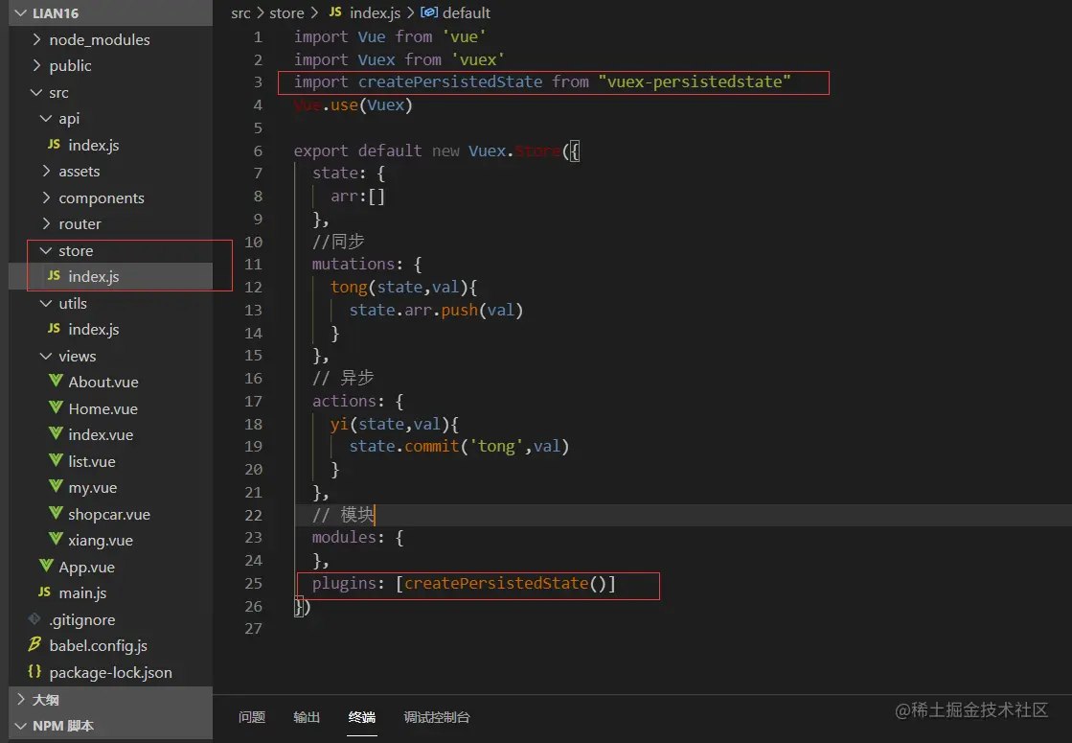Switch to the 调试控制台 debug console tab
The height and width of the screenshot is (743, 1072).
click(x=437, y=717)
